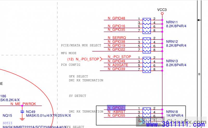Click the NRN12 reference designator
This screenshot has height=128, width=208.
(x=172, y=42)
